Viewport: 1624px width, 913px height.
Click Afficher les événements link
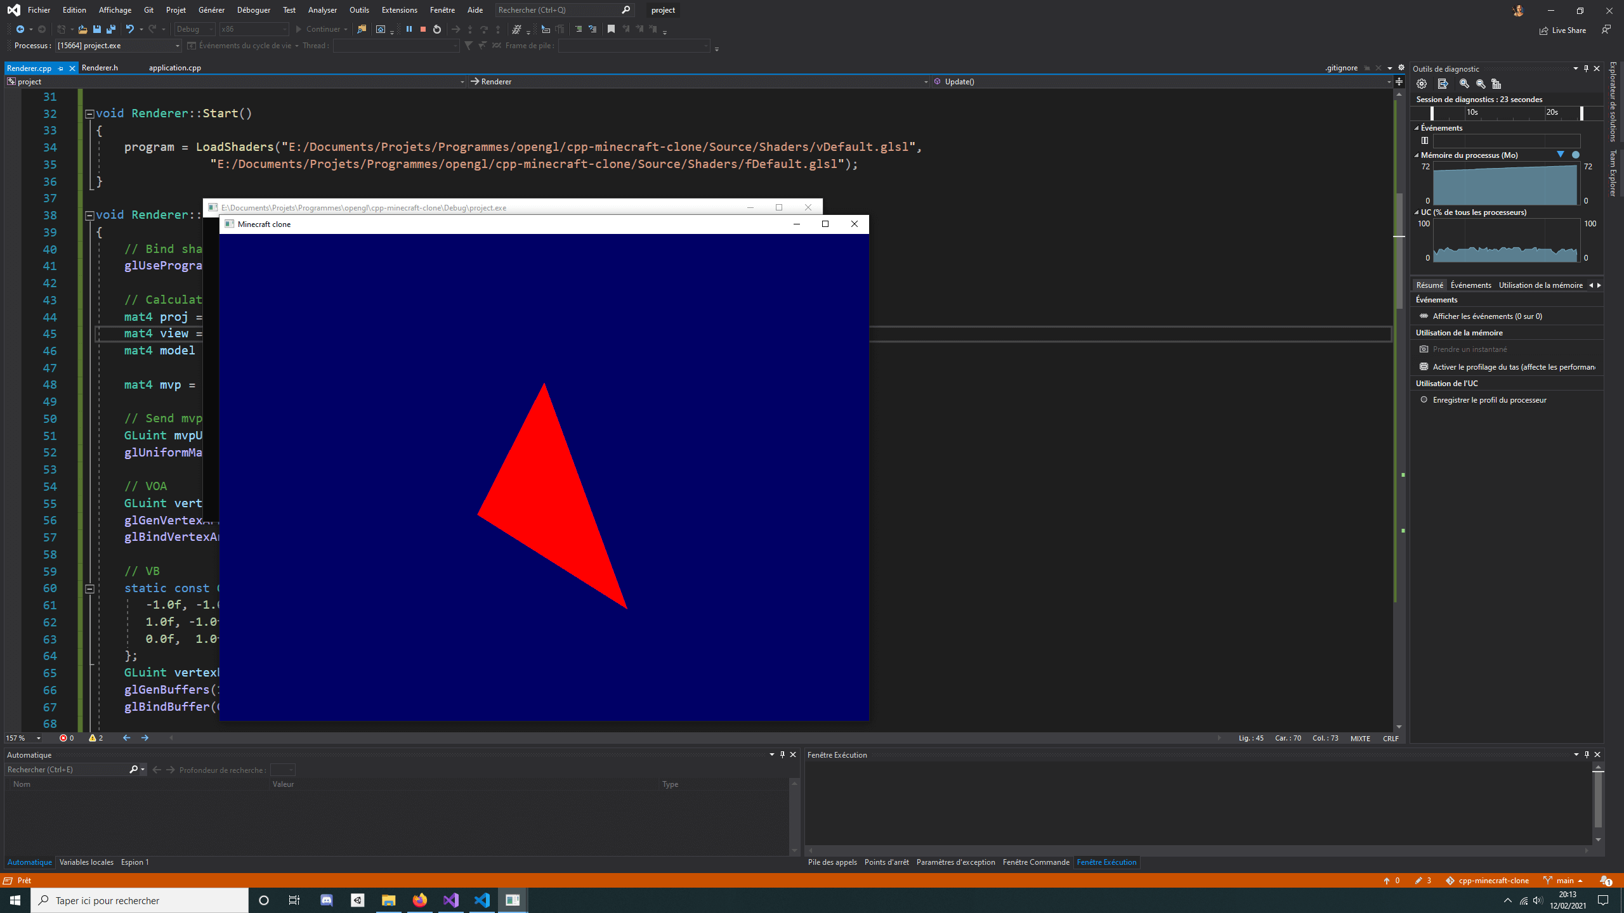pyautogui.click(x=1486, y=316)
